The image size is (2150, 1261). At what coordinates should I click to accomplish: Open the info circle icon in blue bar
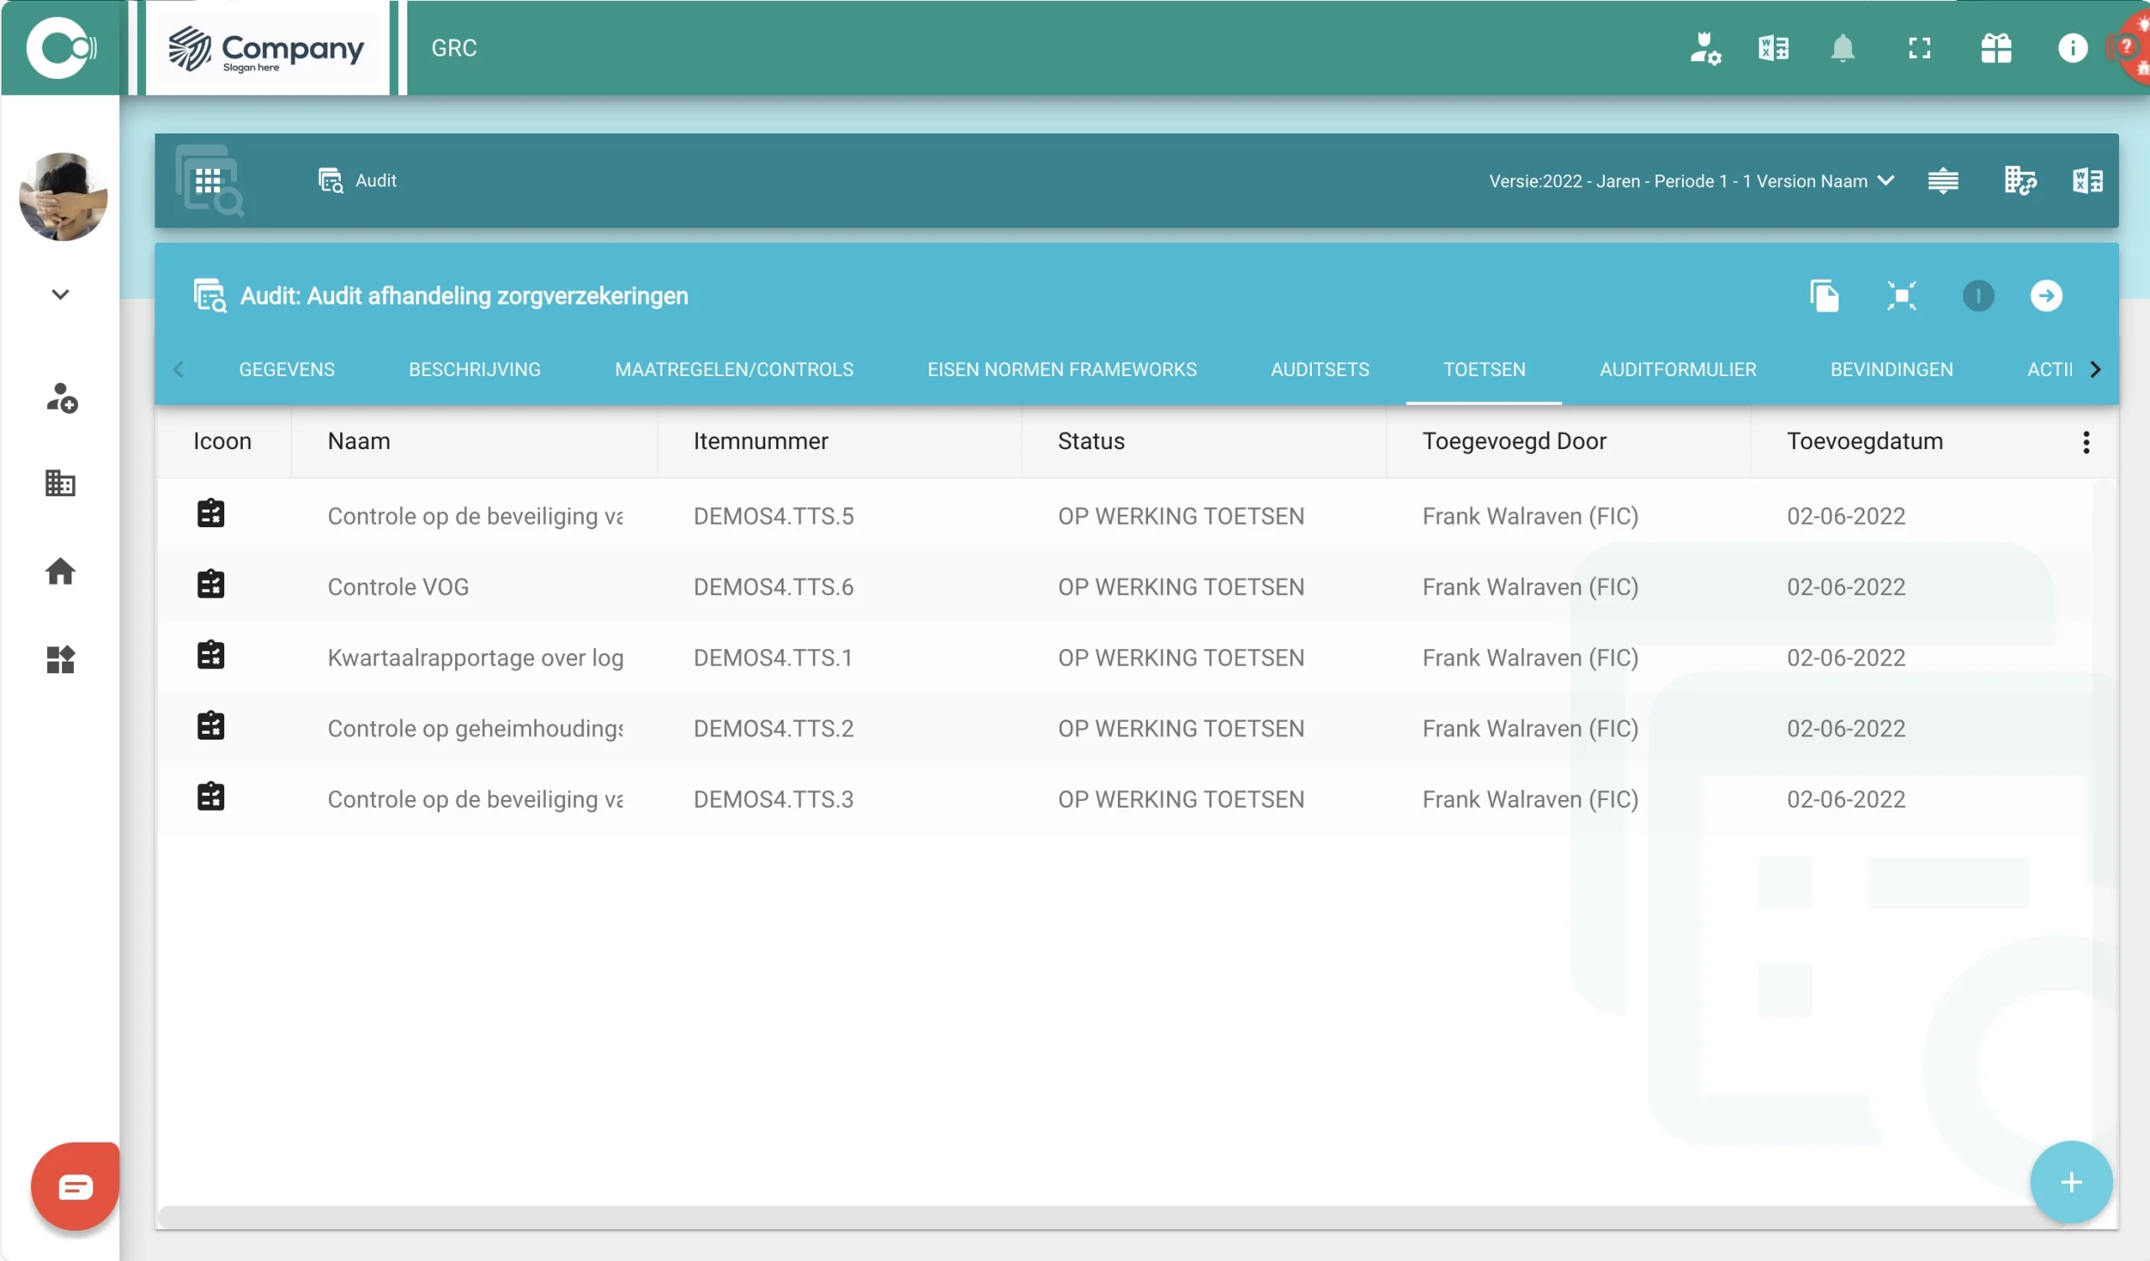(1979, 296)
